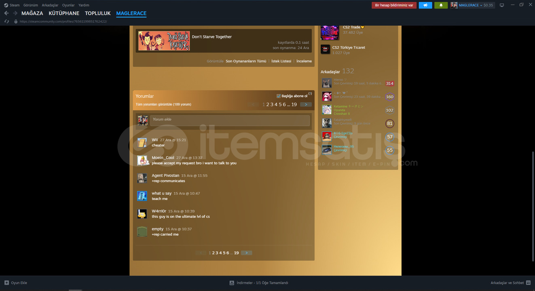Click the downloads icon beside İndirmeler
The height and width of the screenshot is (291, 535).
(x=232, y=283)
